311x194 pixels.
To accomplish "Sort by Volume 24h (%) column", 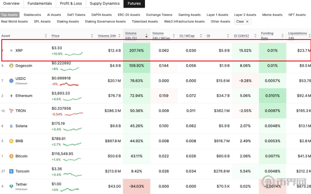I will pyautogui.click(x=147, y=36).
